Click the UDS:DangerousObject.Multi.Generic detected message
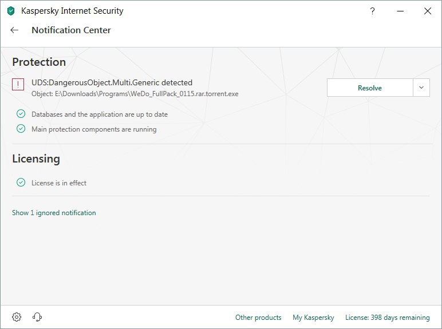This screenshot has height=329, width=442. click(x=112, y=82)
